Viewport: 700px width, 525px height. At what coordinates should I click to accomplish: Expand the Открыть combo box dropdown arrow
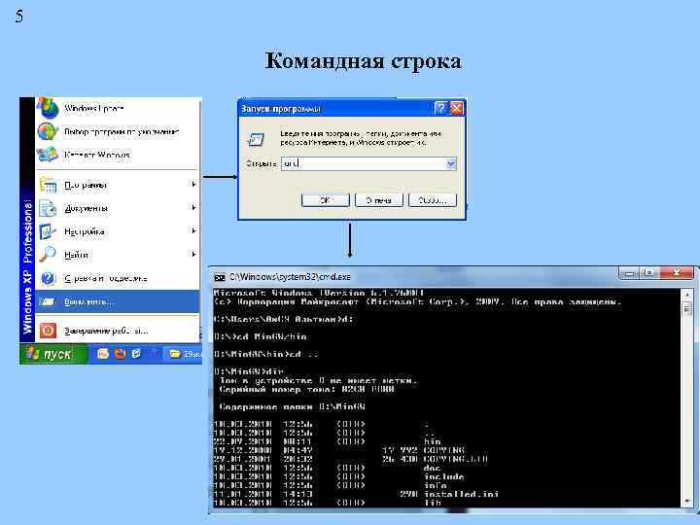click(x=451, y=164)
